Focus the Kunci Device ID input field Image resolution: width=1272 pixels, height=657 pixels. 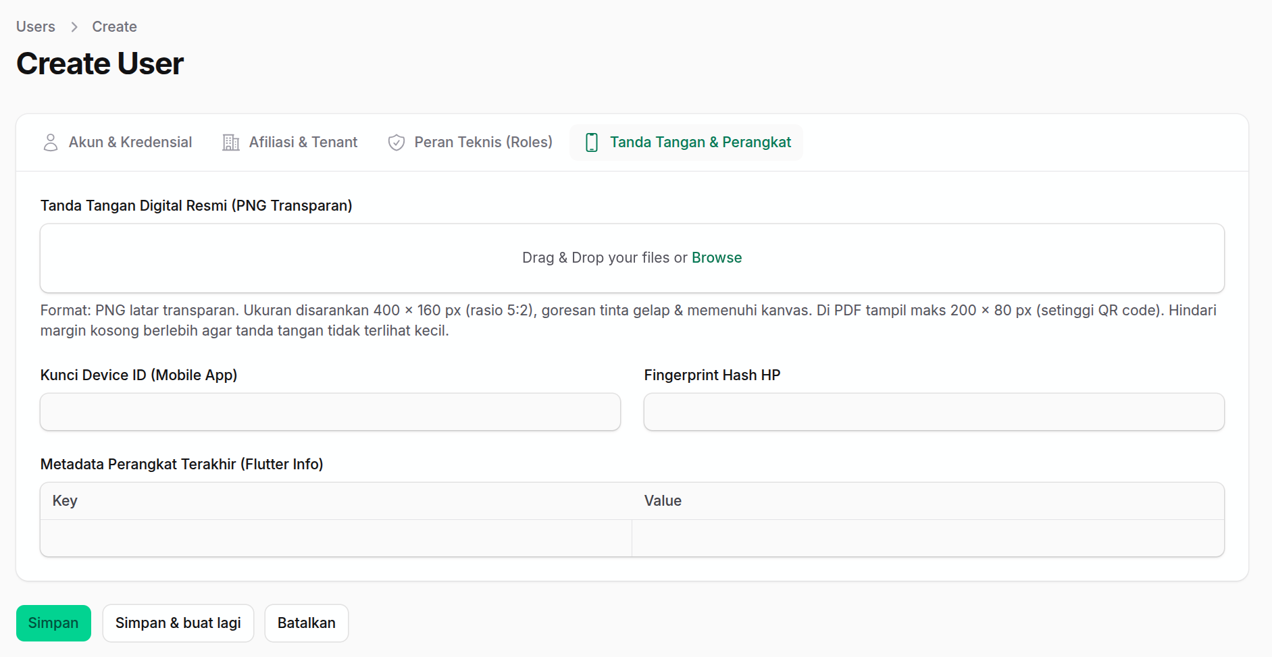pos(330,412)
